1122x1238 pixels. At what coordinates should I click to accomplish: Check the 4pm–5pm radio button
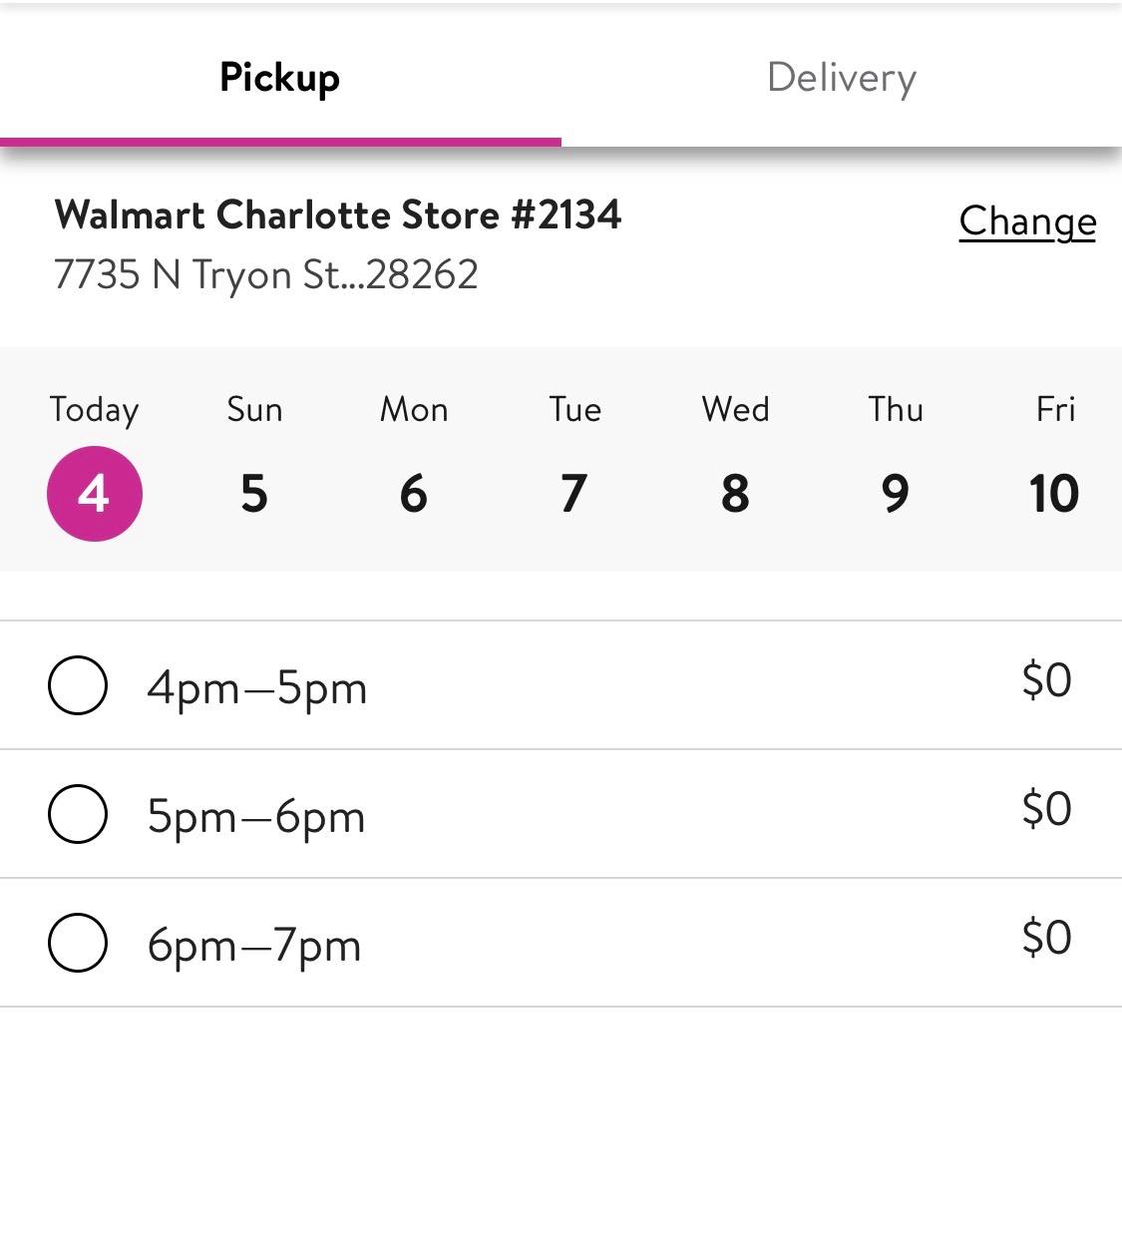78,685
